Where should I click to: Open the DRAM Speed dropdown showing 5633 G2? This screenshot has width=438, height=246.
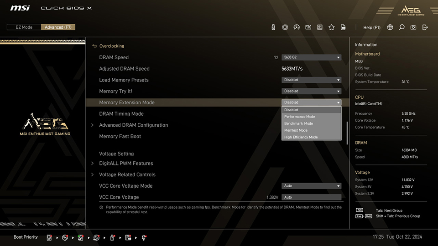click(x=312, y=57)
